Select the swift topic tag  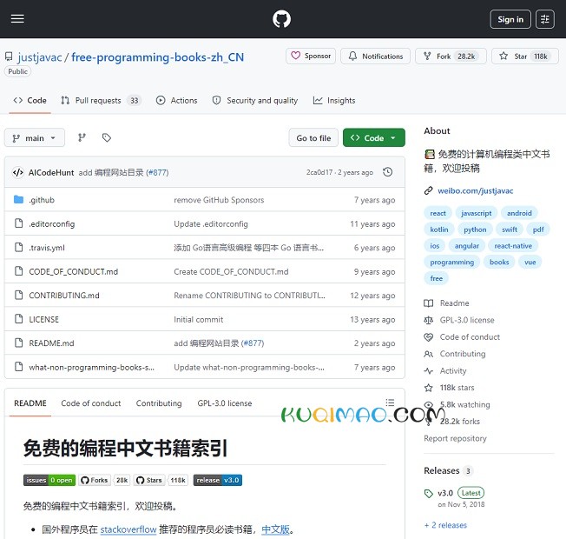[x=510, y=230]
